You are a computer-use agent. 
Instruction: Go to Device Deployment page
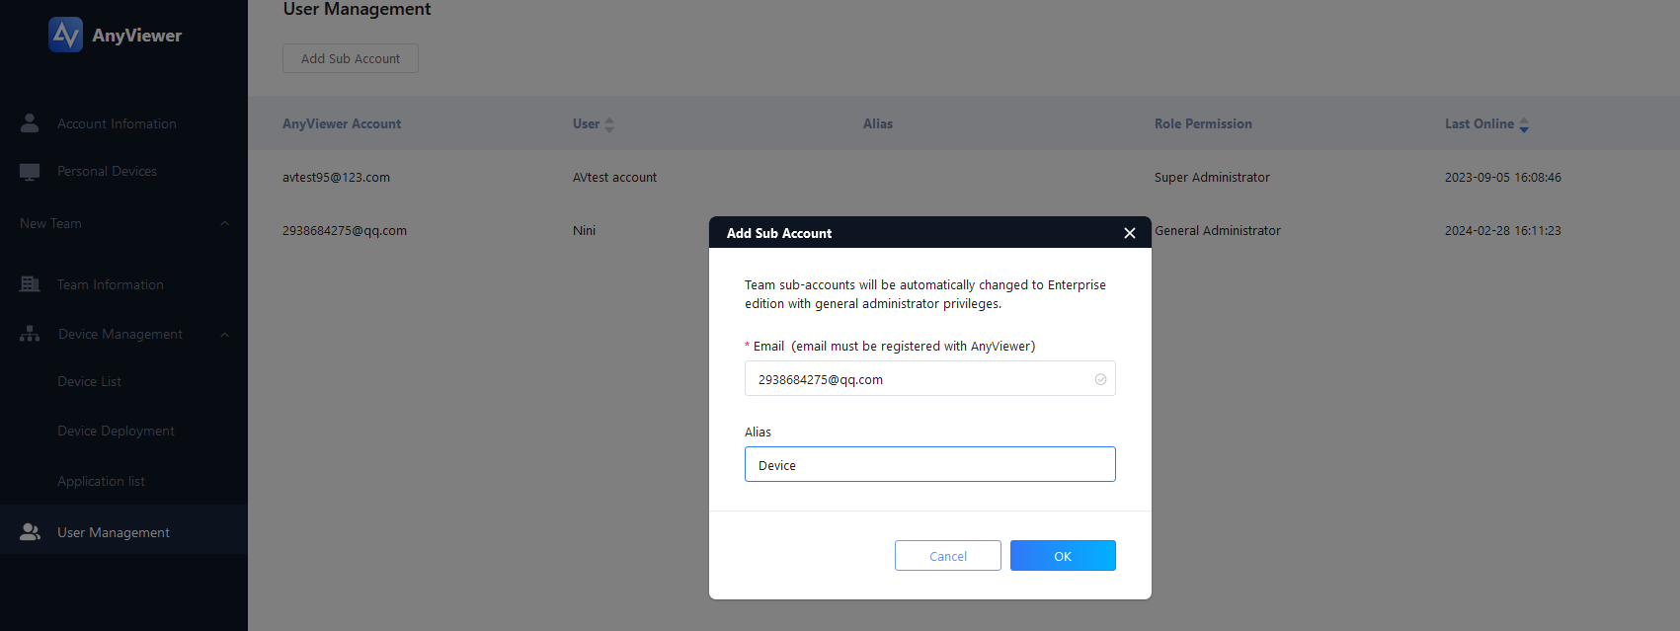[116, 432]
